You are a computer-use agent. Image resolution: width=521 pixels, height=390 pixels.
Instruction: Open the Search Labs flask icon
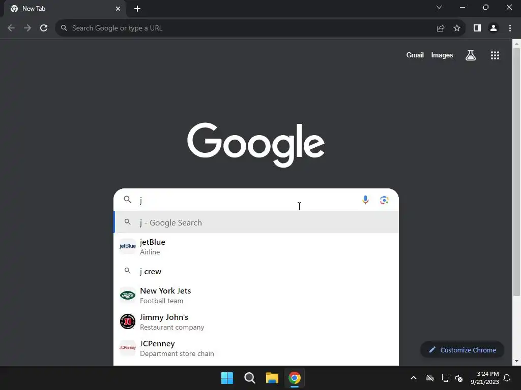point(471,55)
